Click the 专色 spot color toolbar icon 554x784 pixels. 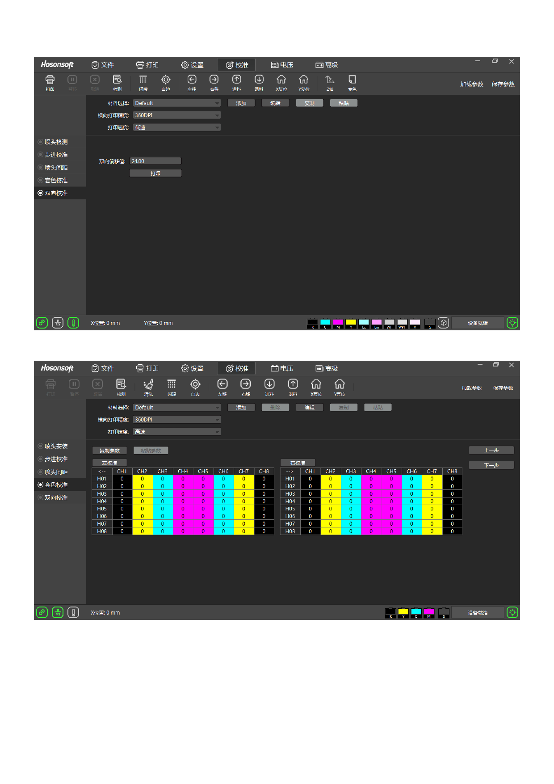point(352,82)
